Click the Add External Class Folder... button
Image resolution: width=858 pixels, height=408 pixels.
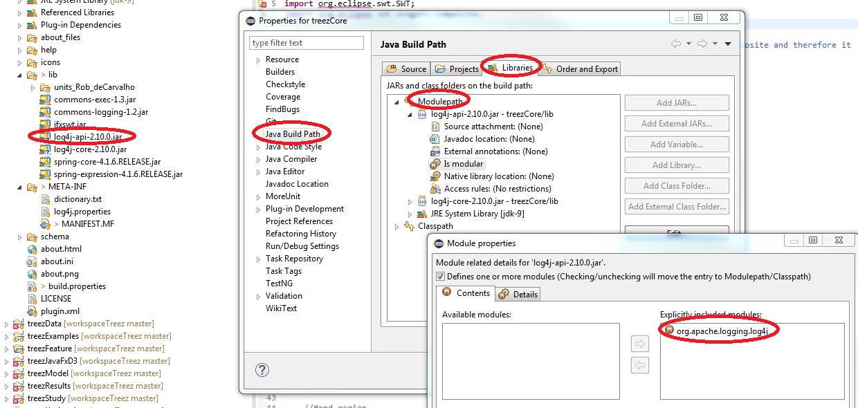[677, 207]
